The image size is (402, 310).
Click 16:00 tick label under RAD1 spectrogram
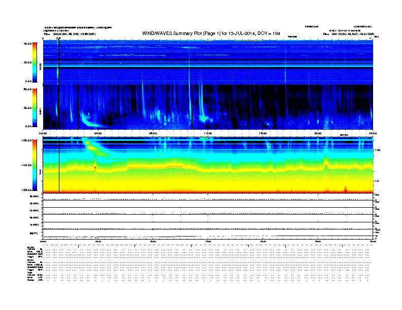[x=263, y=133]
